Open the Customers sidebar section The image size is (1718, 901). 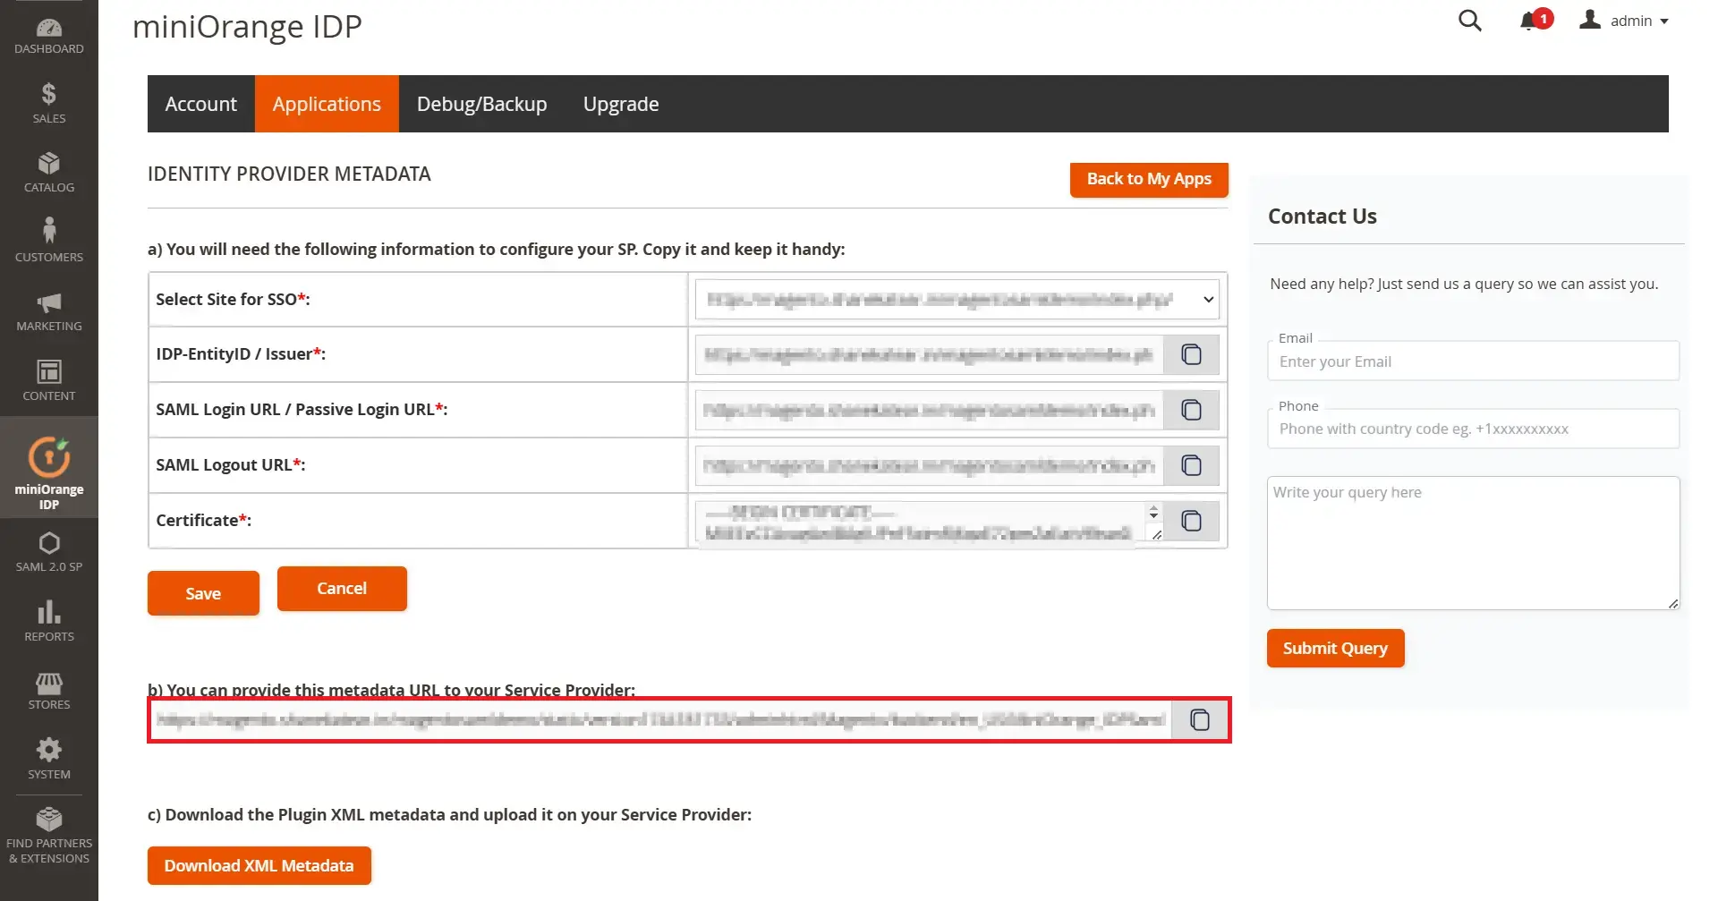point(49,242)
